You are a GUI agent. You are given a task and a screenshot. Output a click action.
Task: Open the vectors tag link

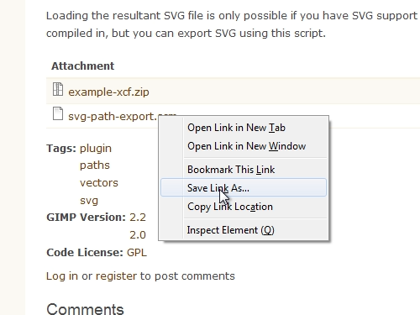[99, 183]
